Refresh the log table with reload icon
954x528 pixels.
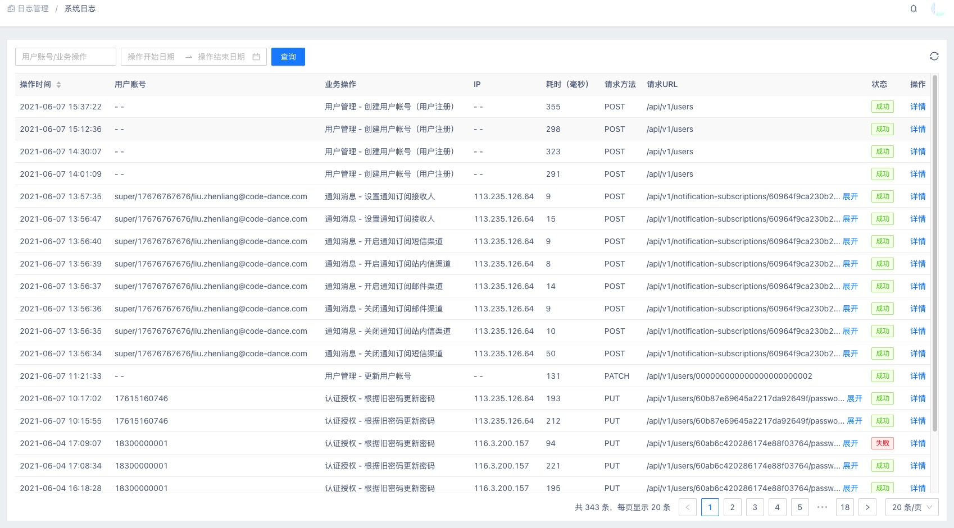[934, 56]
